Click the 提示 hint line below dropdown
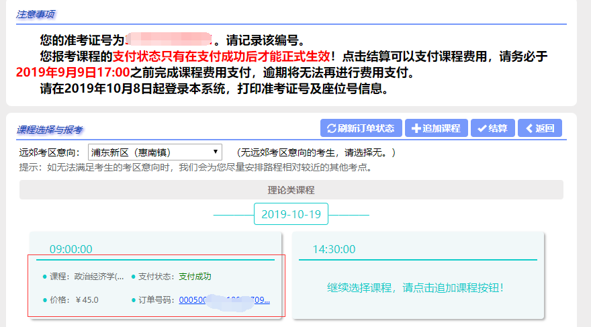The height and width of the screenshot is (327, 591). 195,167
